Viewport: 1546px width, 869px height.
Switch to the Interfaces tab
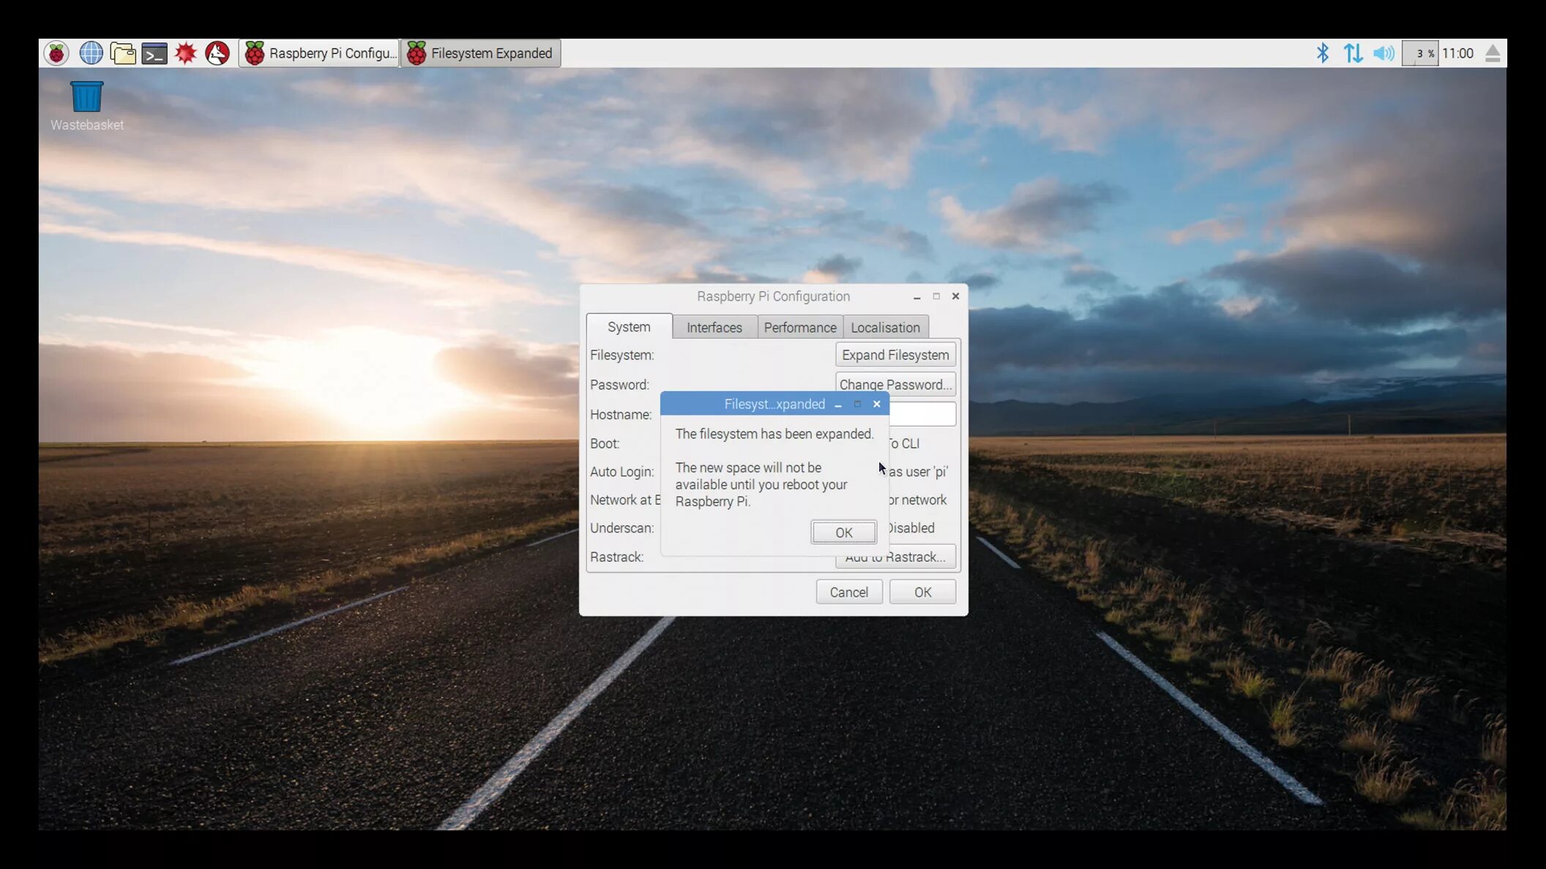714,327
